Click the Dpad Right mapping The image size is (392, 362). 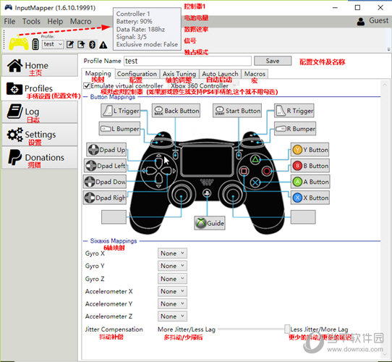pos(105,198)
